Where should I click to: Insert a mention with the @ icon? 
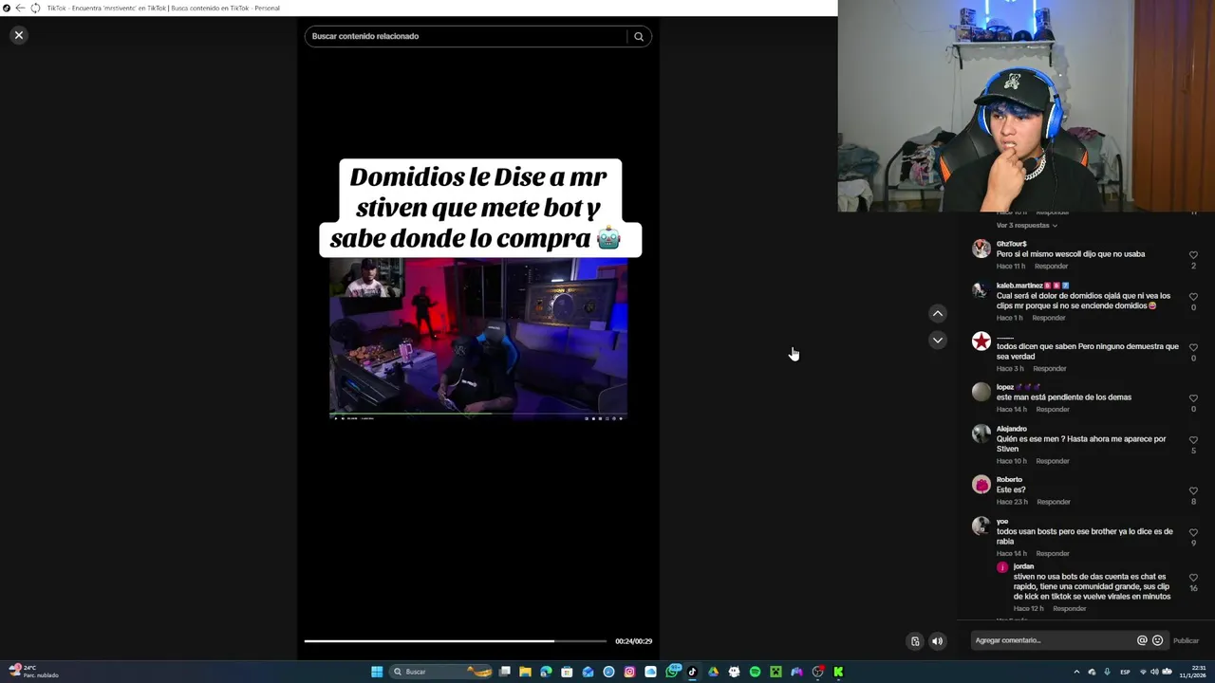coord(1142,640)
